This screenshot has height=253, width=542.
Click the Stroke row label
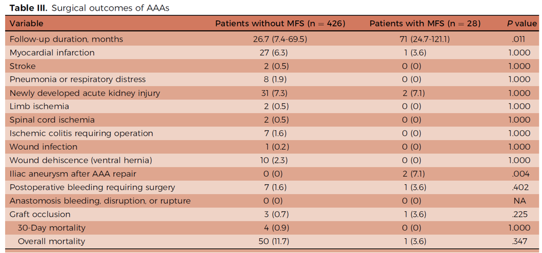coord(22,66)
